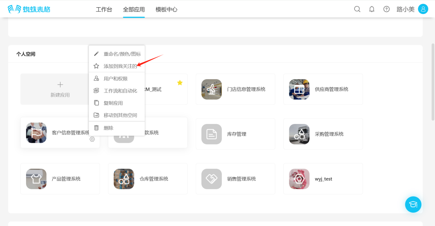Open the notification bell

(x=372, y=9)
